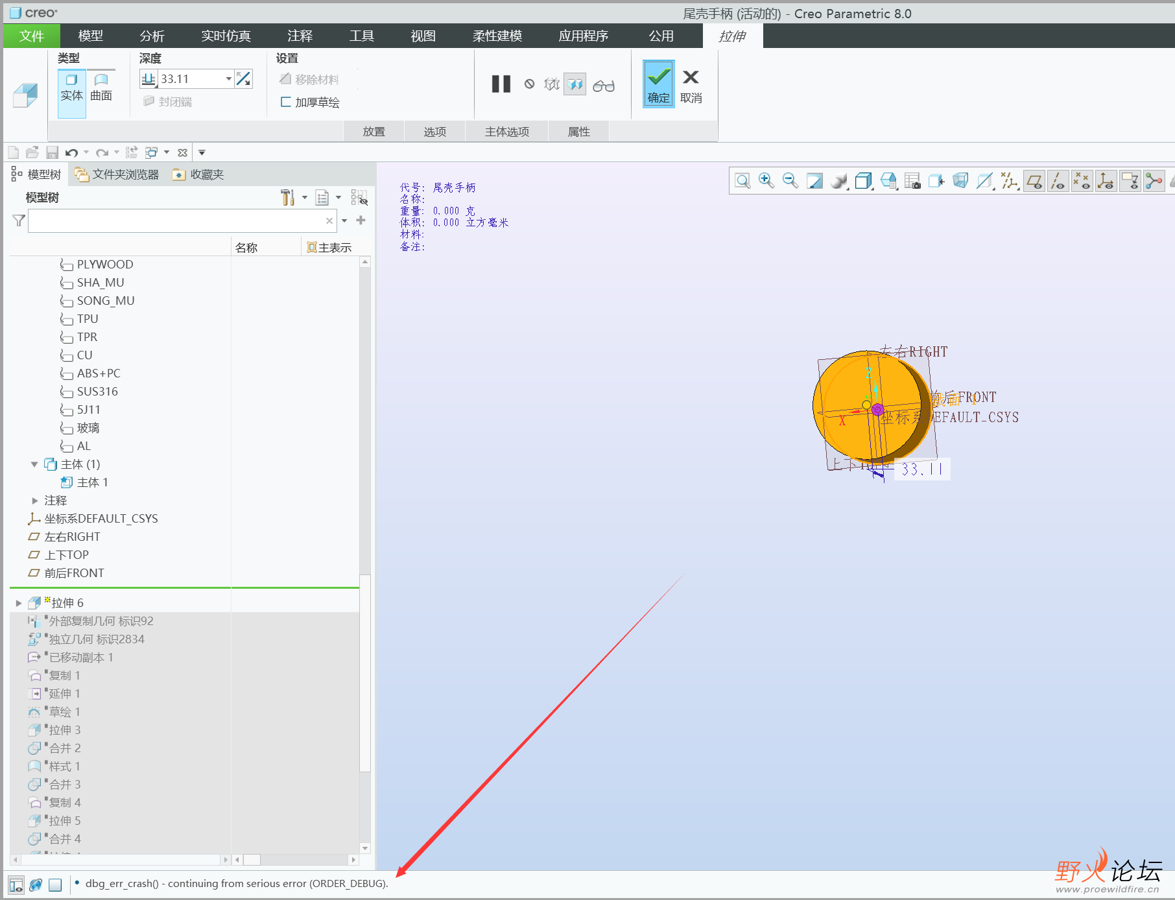Switch to the 柔性建模 ribbon tab
The image size is (1175, 900).
[497, 36]
